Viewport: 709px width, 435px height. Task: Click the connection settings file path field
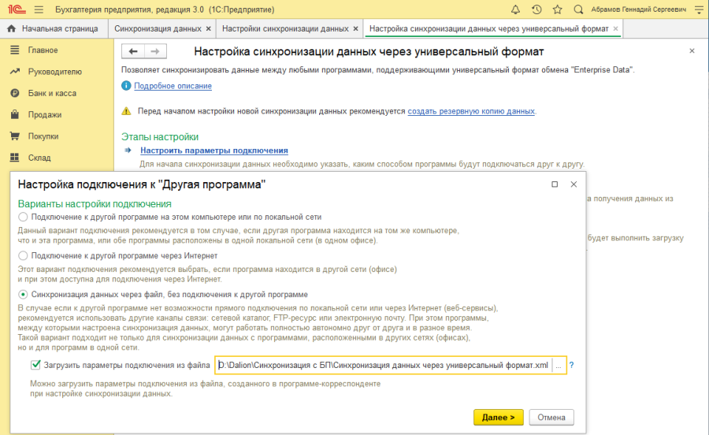[x=384, y=366]
